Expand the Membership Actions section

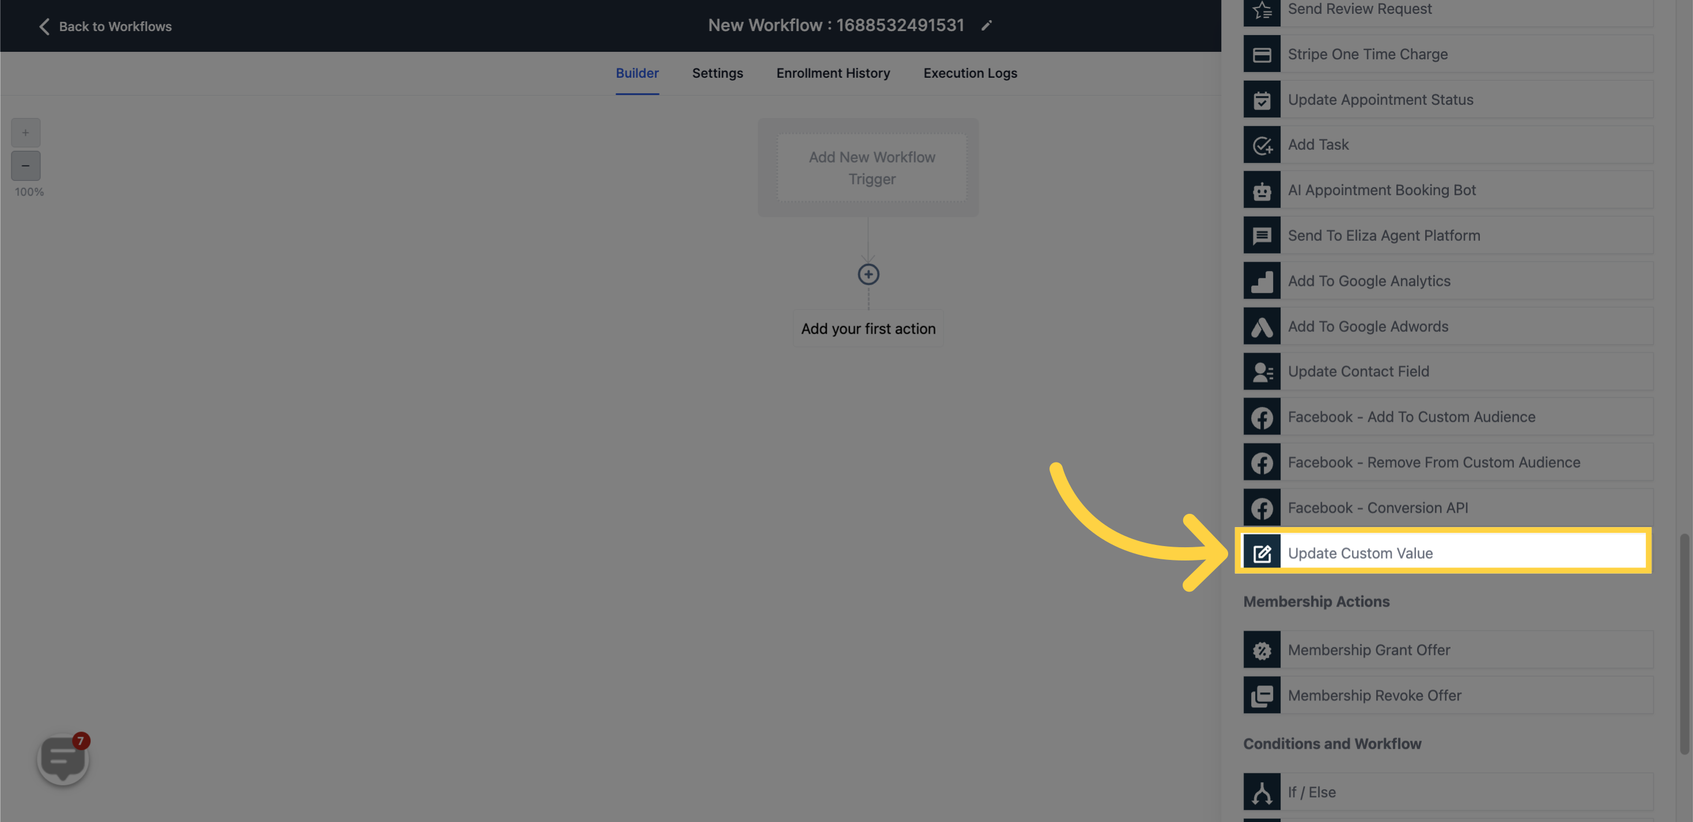(1316, 601)
